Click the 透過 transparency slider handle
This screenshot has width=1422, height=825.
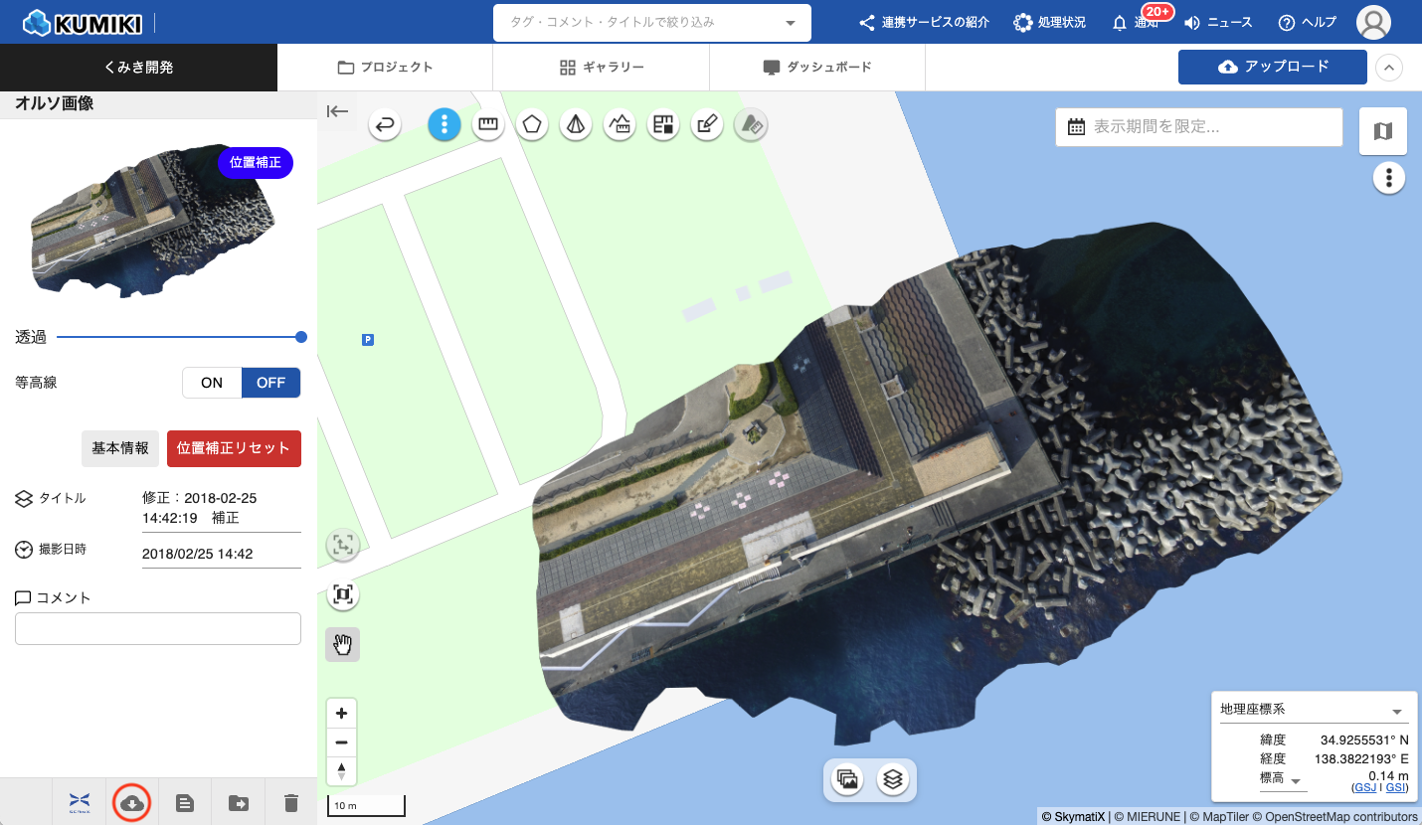pos(300,337)
